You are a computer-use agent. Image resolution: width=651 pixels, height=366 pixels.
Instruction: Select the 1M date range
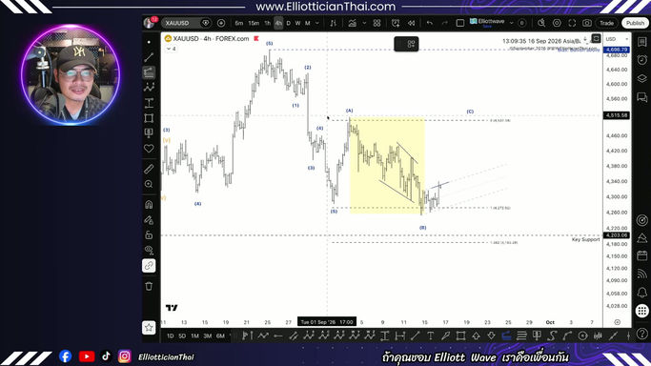(x=194, y=335)
